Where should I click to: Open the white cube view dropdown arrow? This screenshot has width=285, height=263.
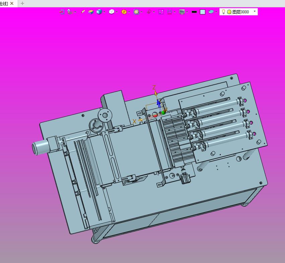click(117, 12)
